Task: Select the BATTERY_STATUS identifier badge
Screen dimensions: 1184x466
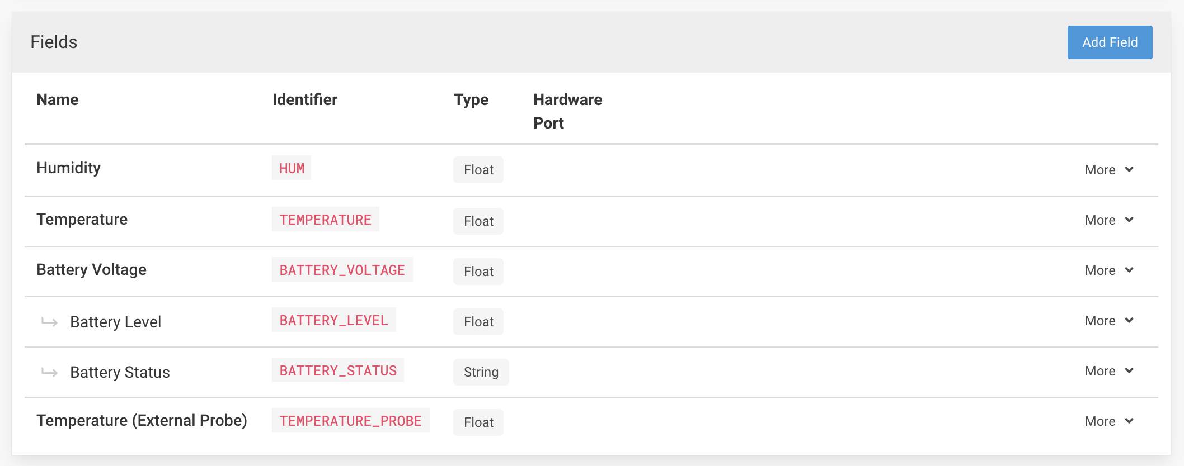Action: pos(338,370)
